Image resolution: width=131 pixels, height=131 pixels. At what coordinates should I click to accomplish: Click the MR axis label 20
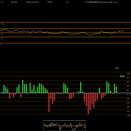point(128,90)
